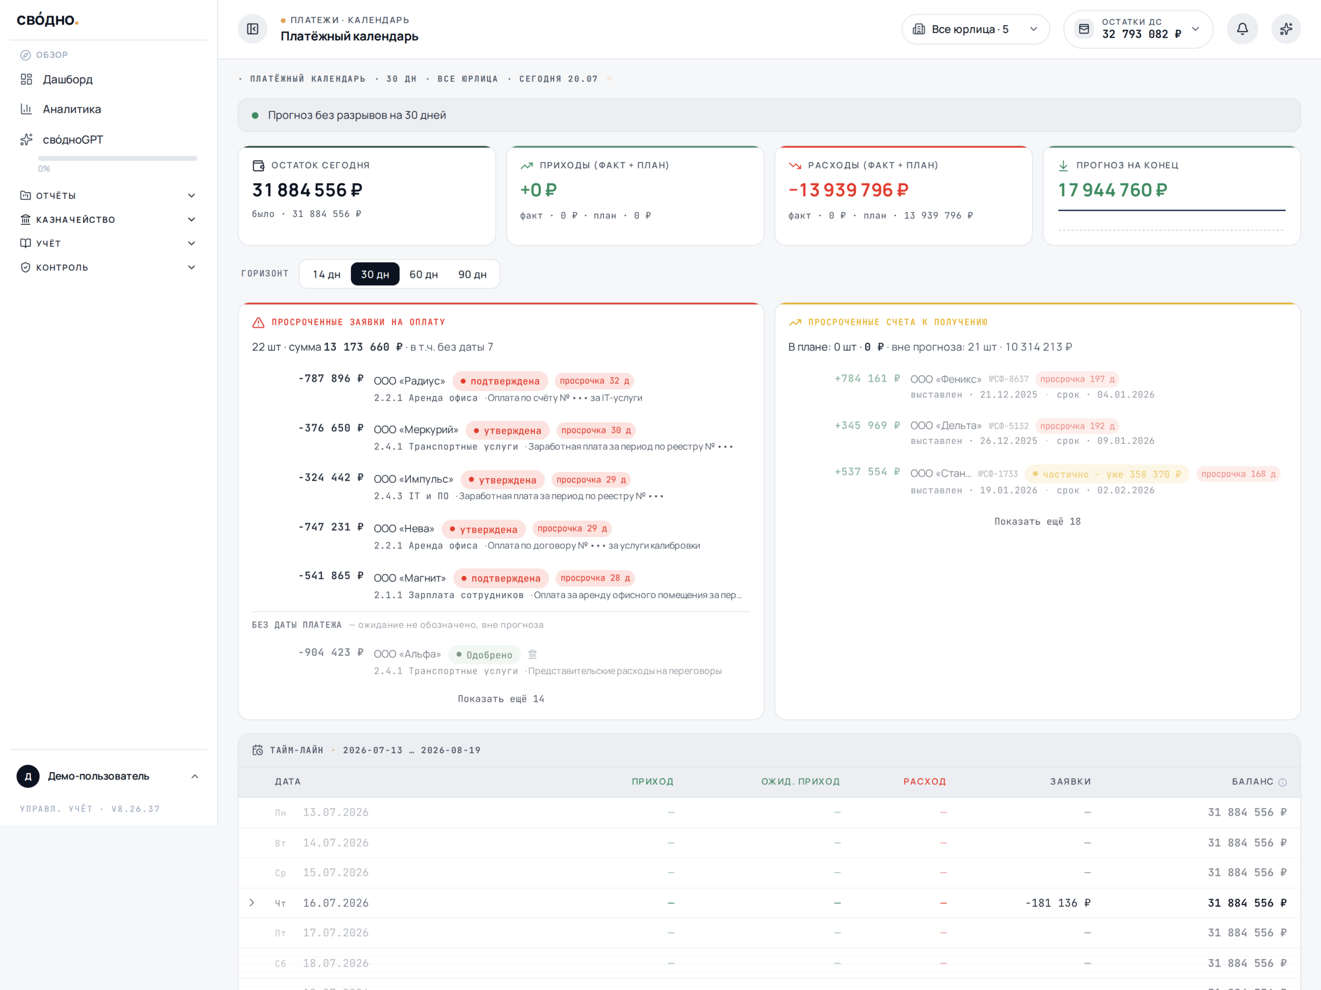1321x990 pixels.
Task: Expand the Казначейство section
Action: [x=191, y=219]
